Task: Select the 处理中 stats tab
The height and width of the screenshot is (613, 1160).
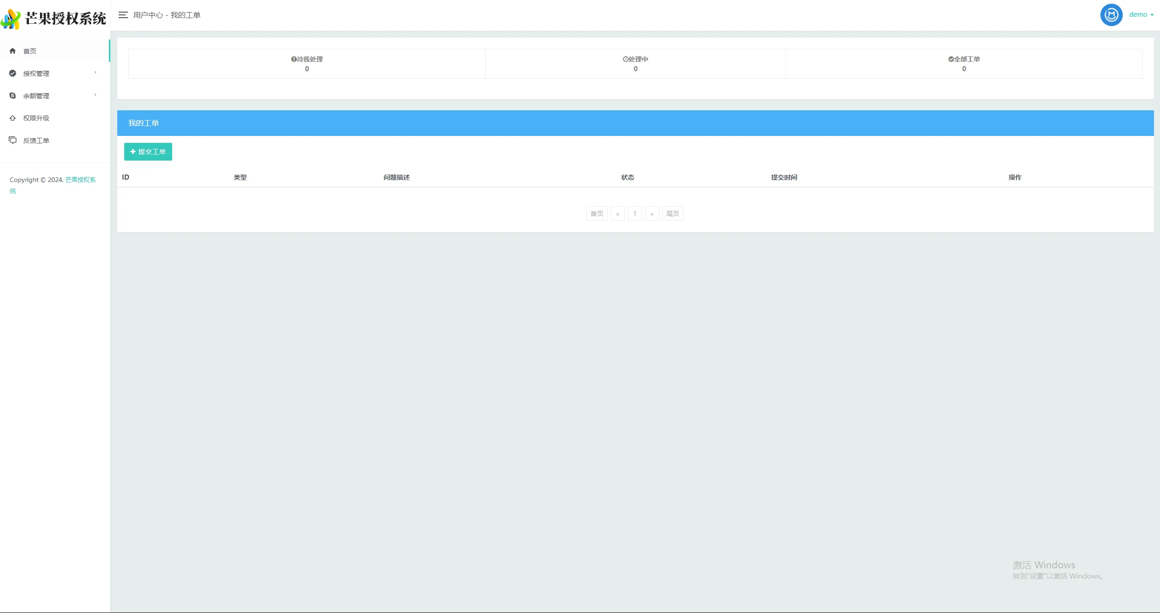Action: 635,64
